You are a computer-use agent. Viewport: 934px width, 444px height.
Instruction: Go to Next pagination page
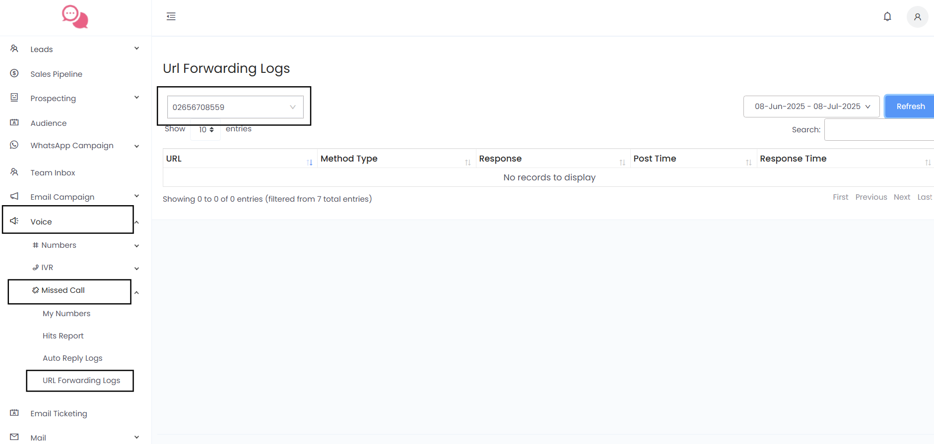(x=902, y=197)
